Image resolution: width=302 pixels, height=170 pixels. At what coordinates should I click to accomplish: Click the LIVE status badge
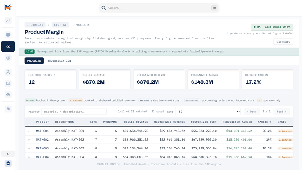click(x=29, y=52)
